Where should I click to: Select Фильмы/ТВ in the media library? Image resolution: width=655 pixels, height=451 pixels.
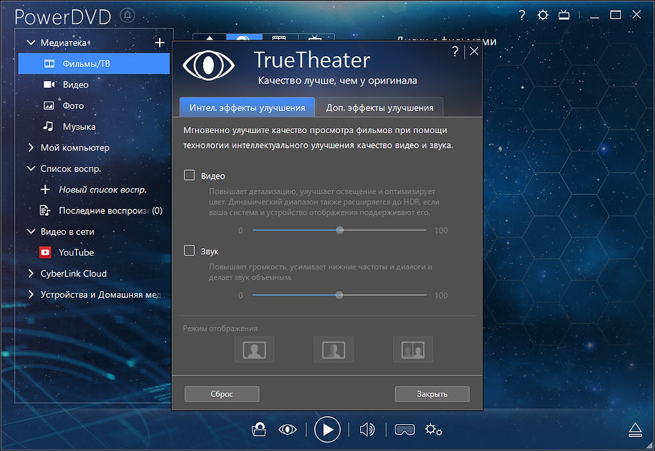[94, 64]
